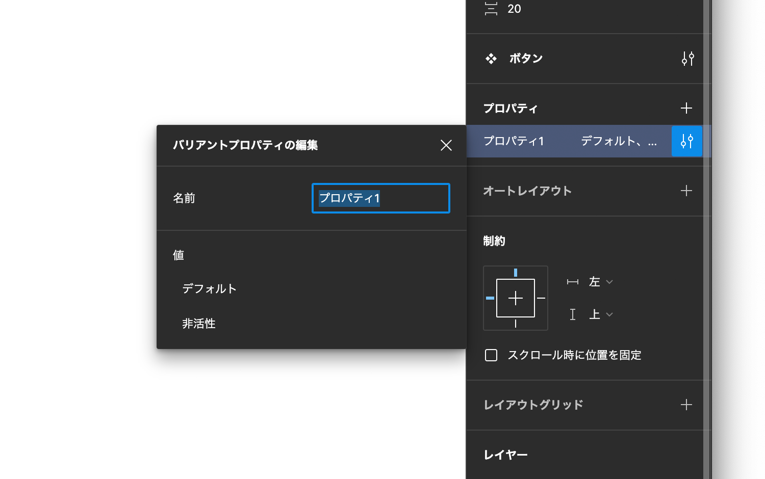Click the vertical spacing icon beside 20
The height and width of the screenshot is (479, 765).
click(x=491, y=9)
